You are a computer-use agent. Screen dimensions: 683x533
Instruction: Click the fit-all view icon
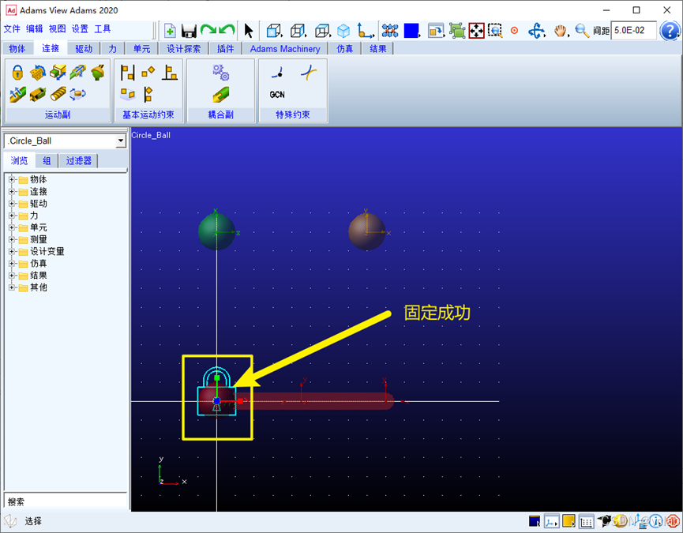[x=477, y=31]
